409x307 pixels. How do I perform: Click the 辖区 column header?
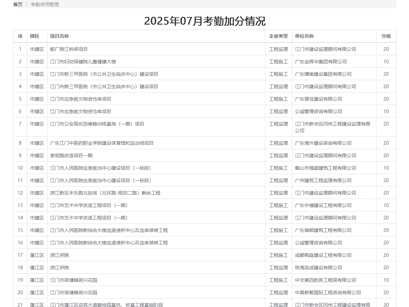point(35,36)
